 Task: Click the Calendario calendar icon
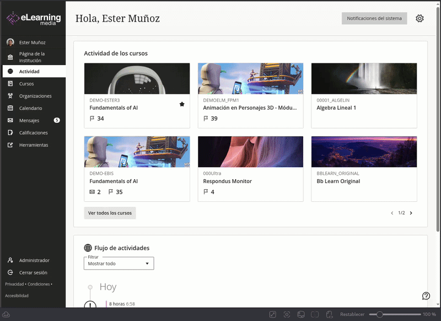pyautogui.click(x=10, y=108)
